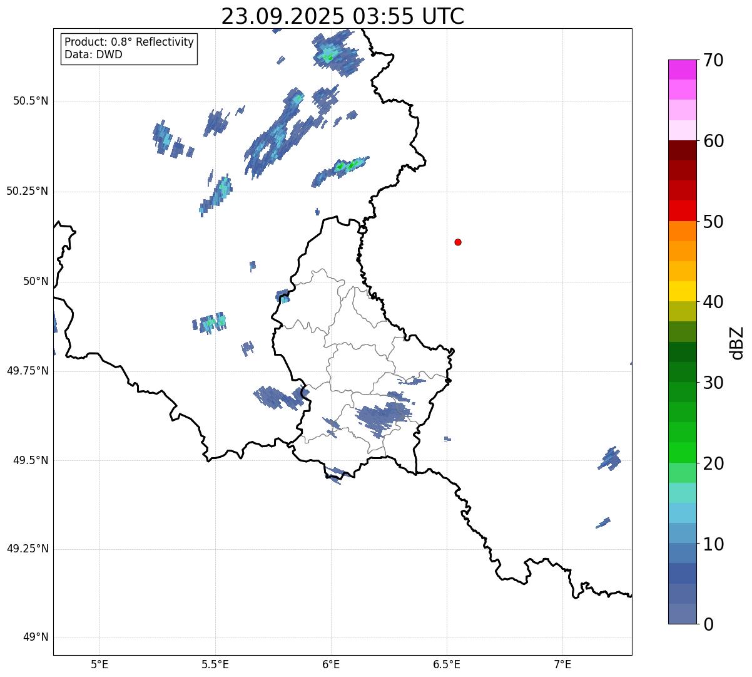
Task: Click the 49.25°N latitude tick label
Action: coord(27,549)
